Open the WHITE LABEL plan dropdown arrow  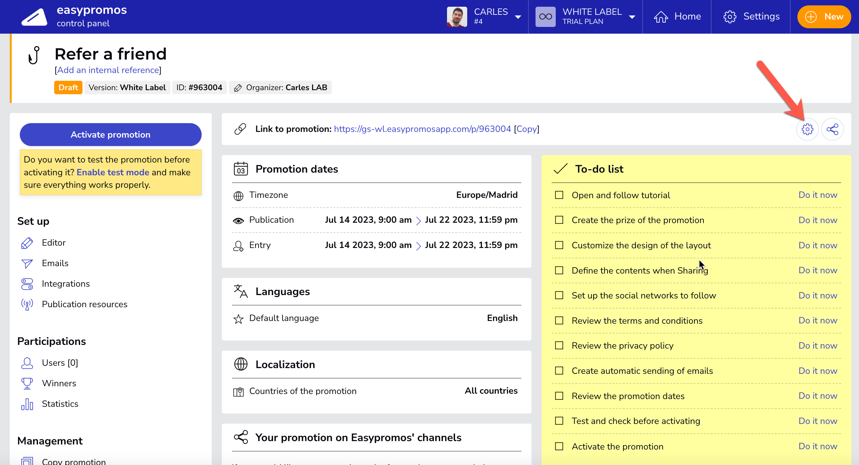pyautogui.click(x=632, y=17)
